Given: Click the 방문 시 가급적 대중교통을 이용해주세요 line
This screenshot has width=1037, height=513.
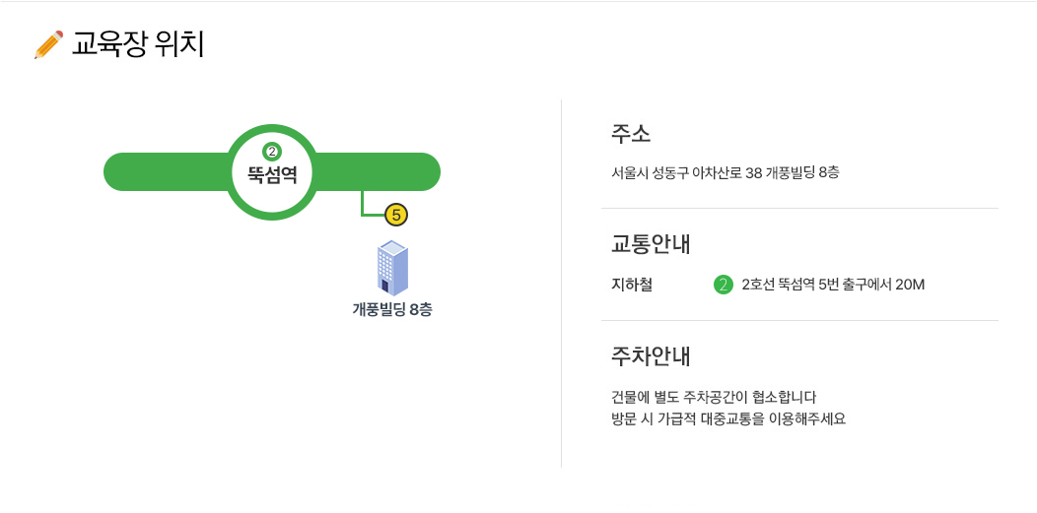Looking at the screenshot, I should point(728,418).
